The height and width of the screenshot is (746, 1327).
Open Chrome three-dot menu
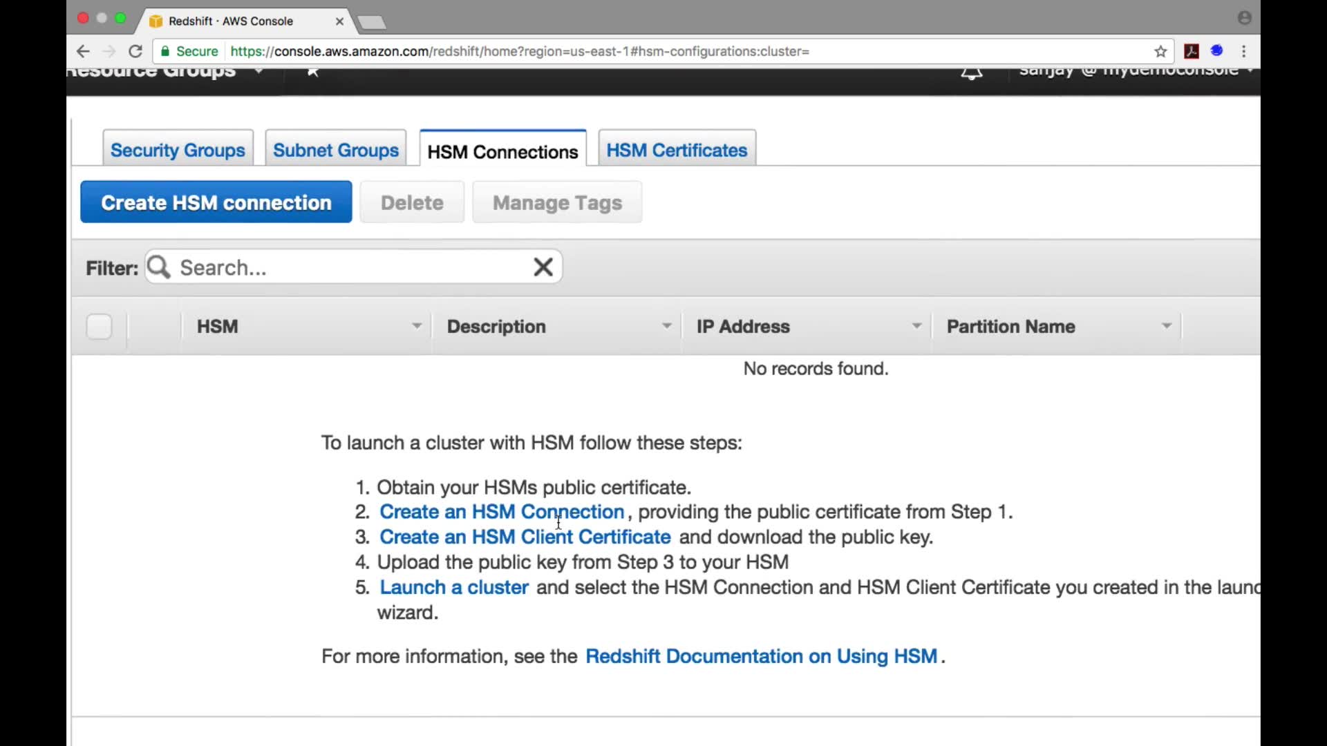[1244, 51]
